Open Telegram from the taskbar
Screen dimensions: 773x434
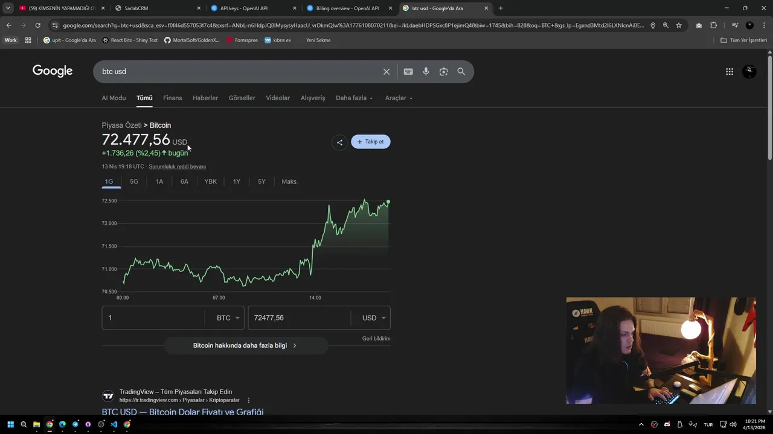[x=75, y=424]
